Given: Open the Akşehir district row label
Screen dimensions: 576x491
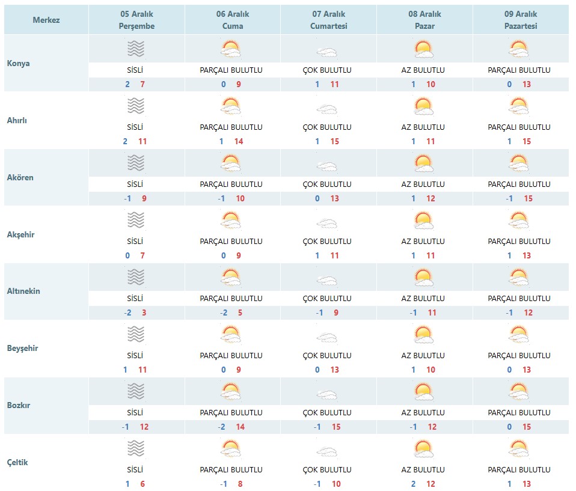Looking at the screenshot, I should [x=20, y=234].
